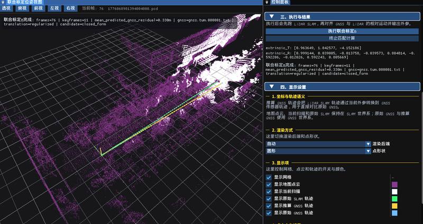Toggle the 显示推算 GNSS 轨迹 checkbox
The image size is (423, 224).
[x=269, y=206]
